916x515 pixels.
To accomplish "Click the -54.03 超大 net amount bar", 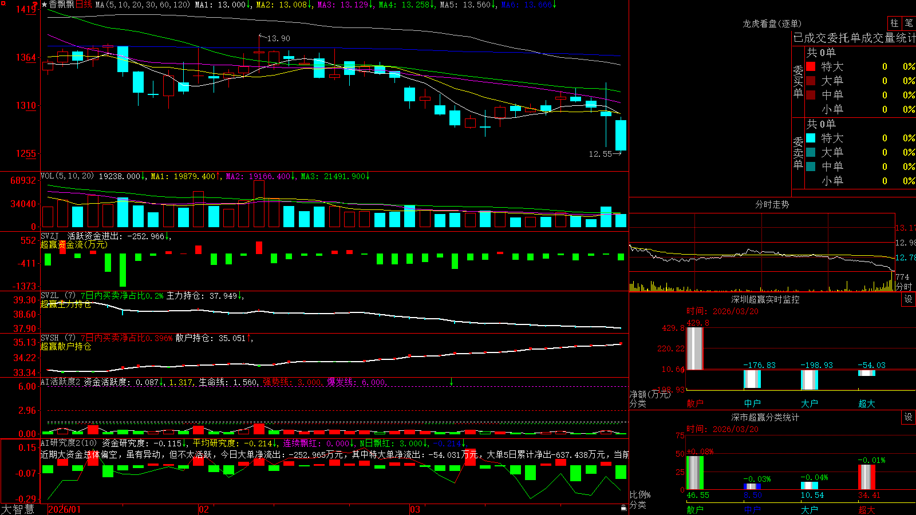I will (867, 373).
